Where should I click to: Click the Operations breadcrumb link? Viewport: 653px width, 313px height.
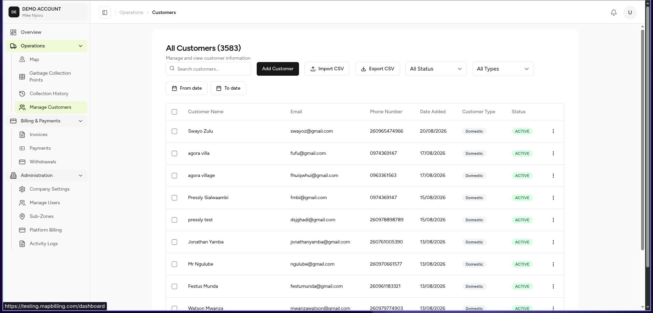point(131,13)
